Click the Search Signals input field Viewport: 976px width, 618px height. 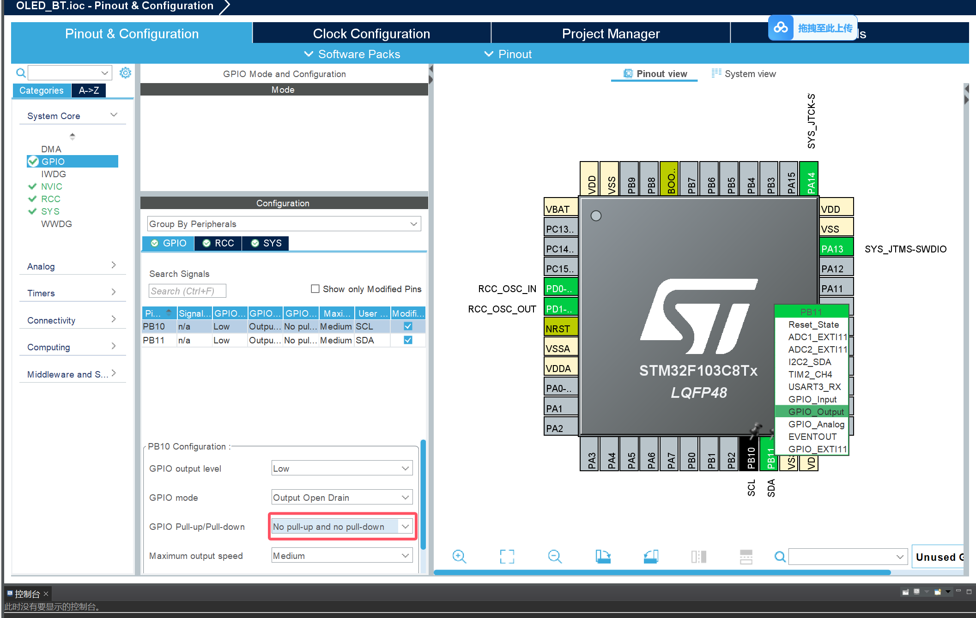tap(187, 291)
